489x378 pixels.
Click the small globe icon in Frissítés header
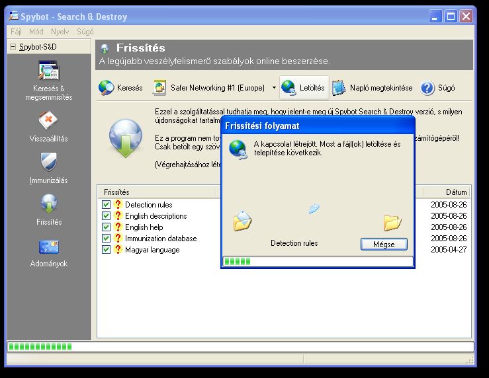[x=105, y=49]
